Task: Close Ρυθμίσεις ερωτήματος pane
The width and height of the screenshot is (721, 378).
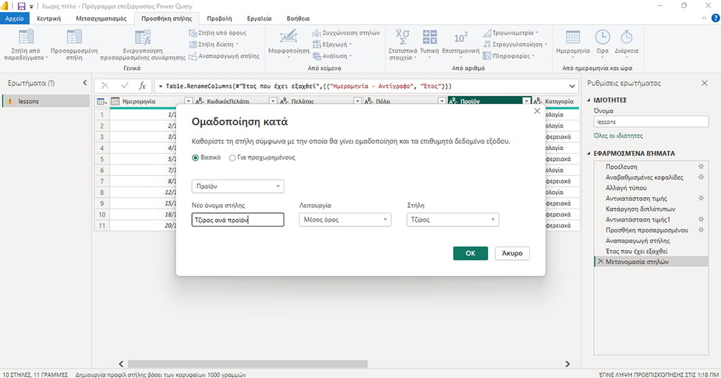Action: click(x=704, y=83)
